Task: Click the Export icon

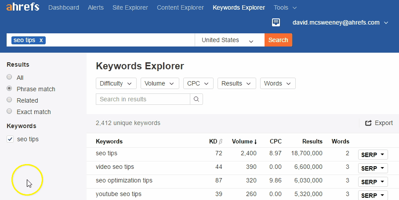Action: point(368,123)
